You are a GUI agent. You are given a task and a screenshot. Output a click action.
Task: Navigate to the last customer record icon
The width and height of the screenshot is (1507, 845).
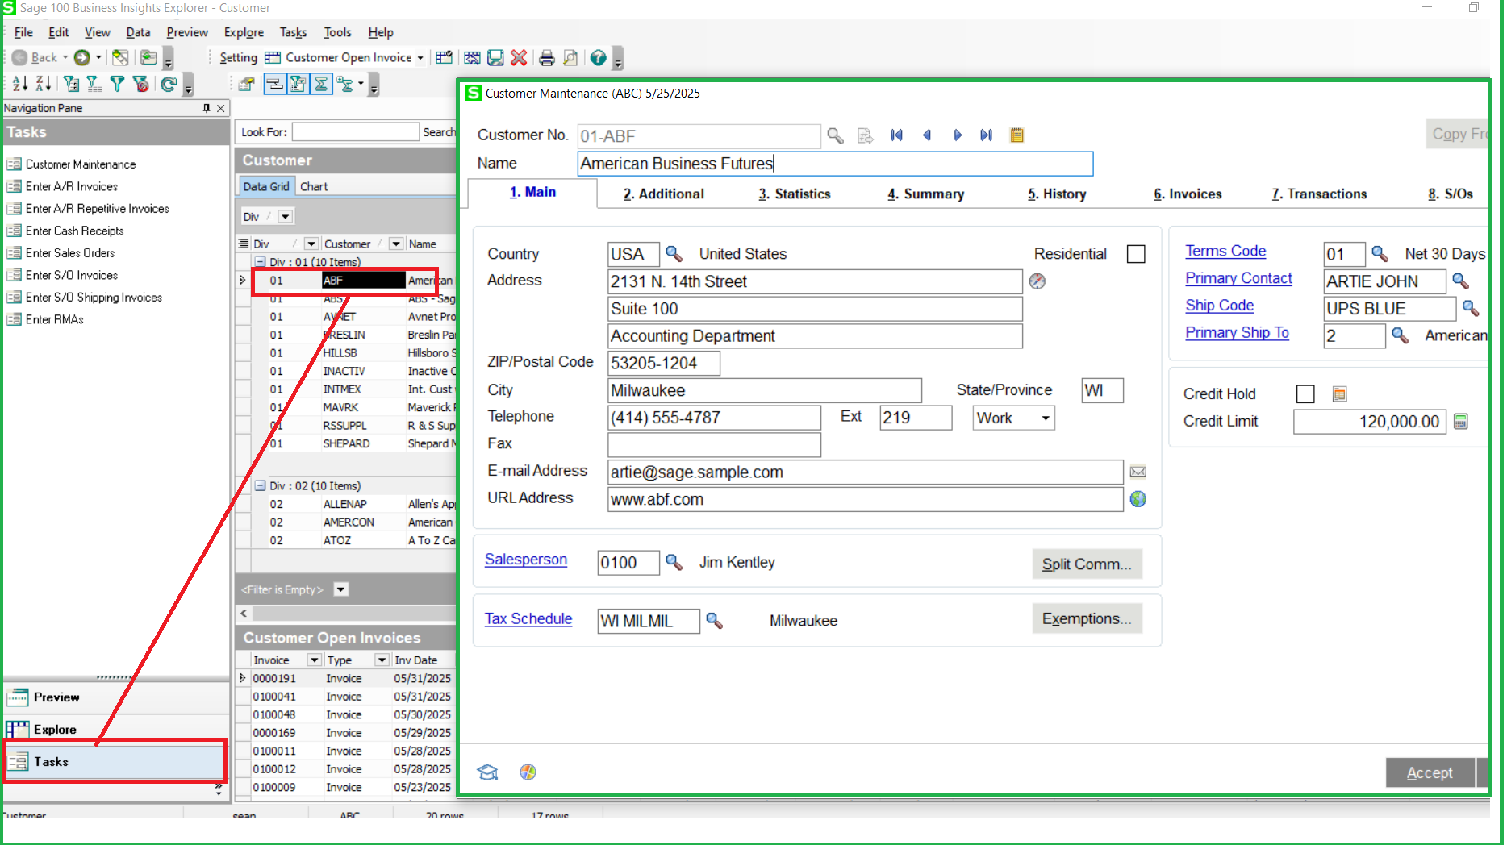tap(986, 135)
